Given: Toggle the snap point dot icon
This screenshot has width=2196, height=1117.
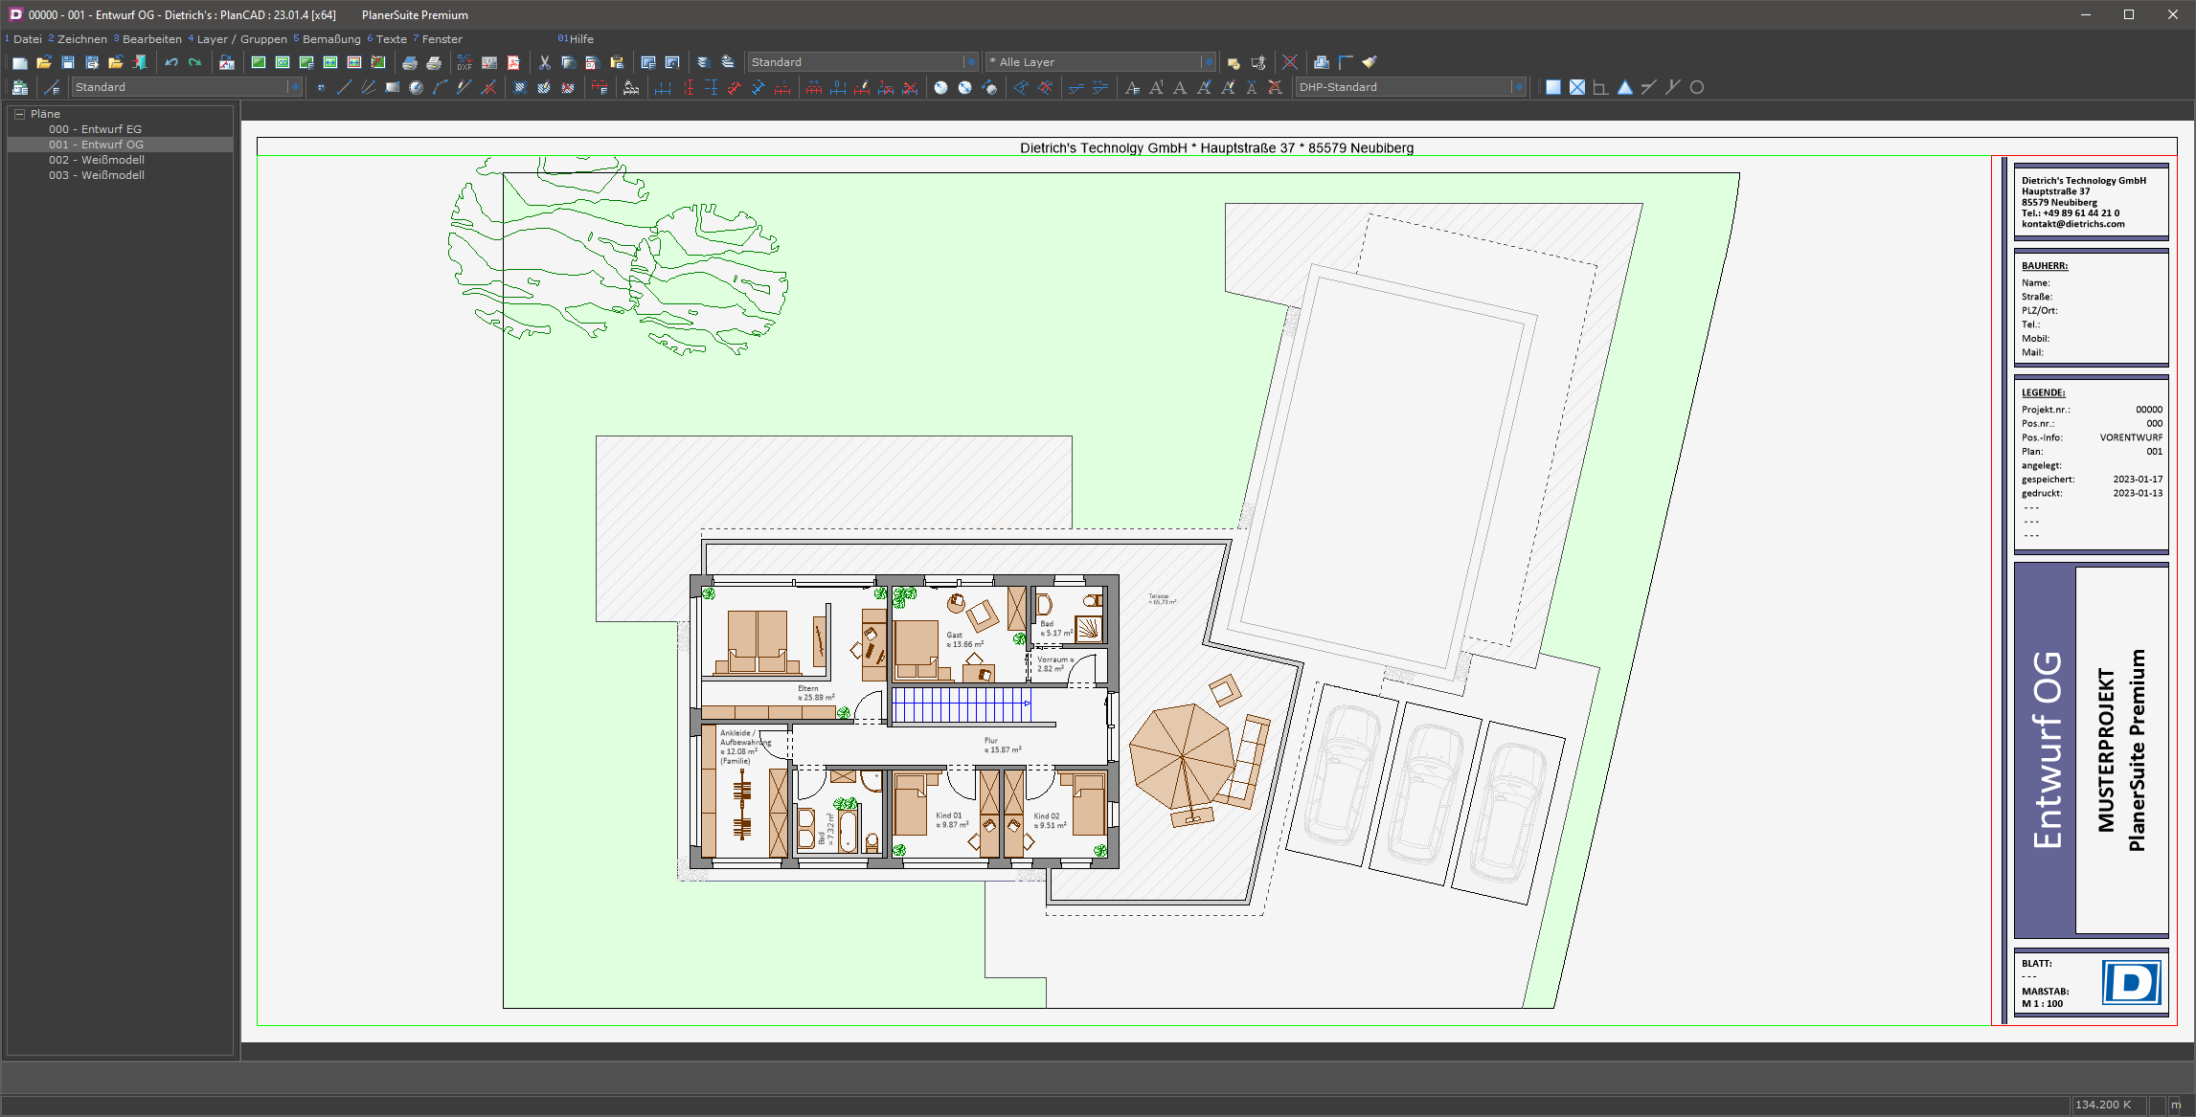Looking at the screenshot, I should coord(321,88).
